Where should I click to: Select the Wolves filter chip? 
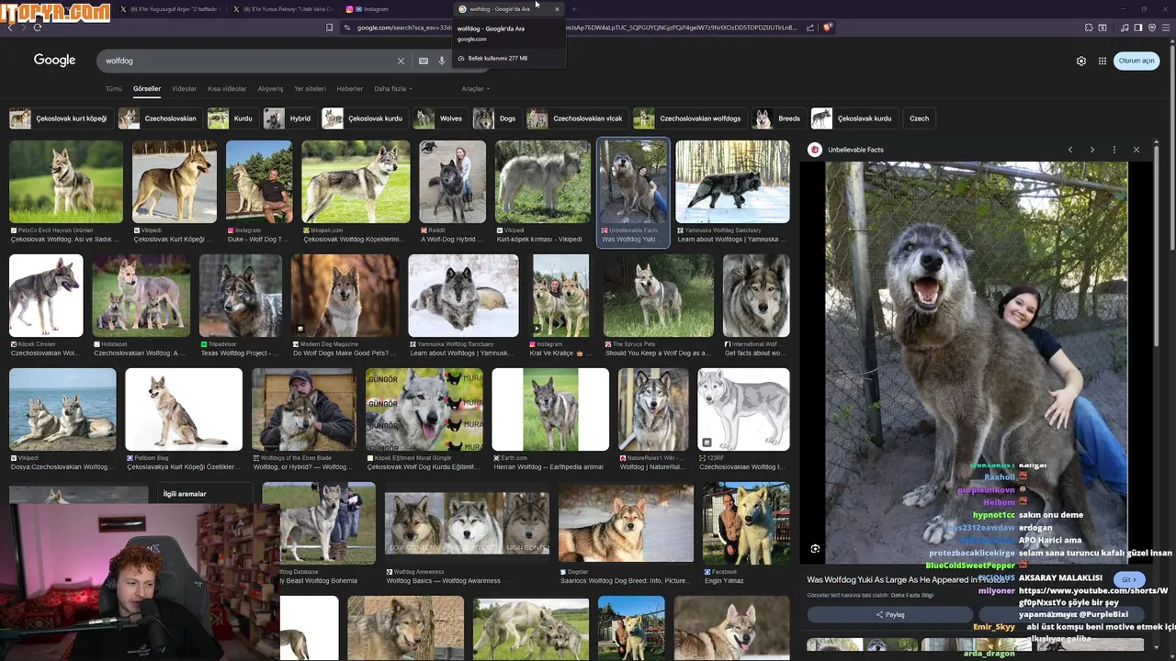click(439, 118)
